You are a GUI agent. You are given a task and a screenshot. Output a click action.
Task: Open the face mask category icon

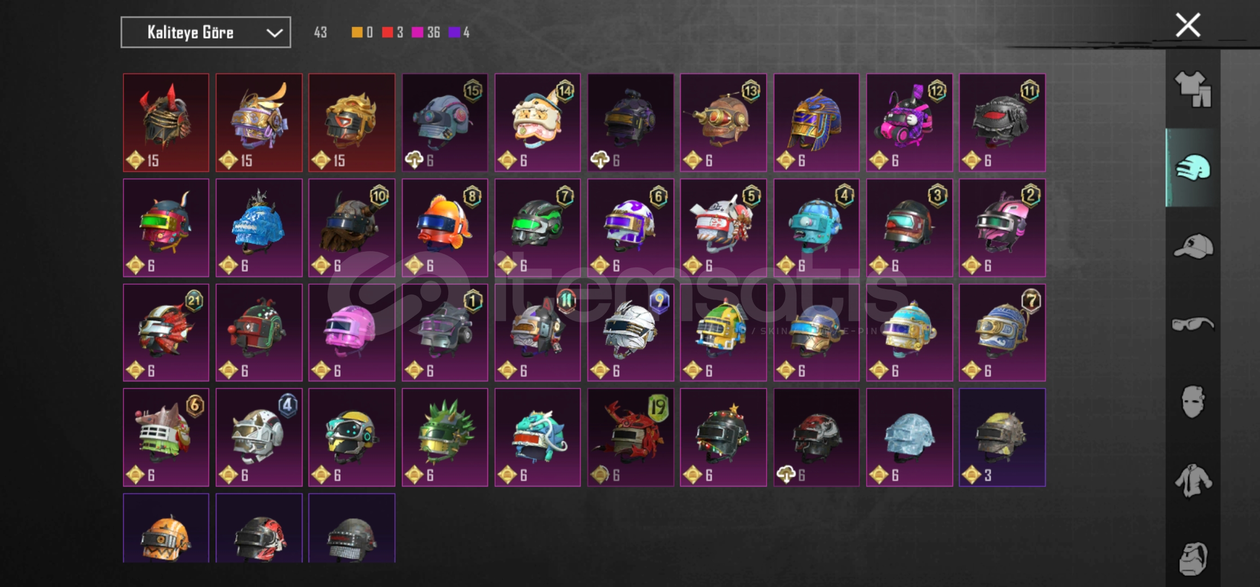pos(1193,402)
